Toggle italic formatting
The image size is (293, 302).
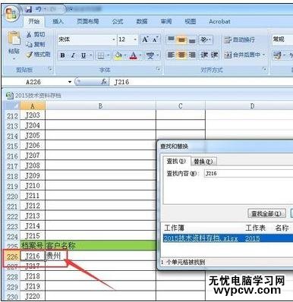[x=73, y=55]
